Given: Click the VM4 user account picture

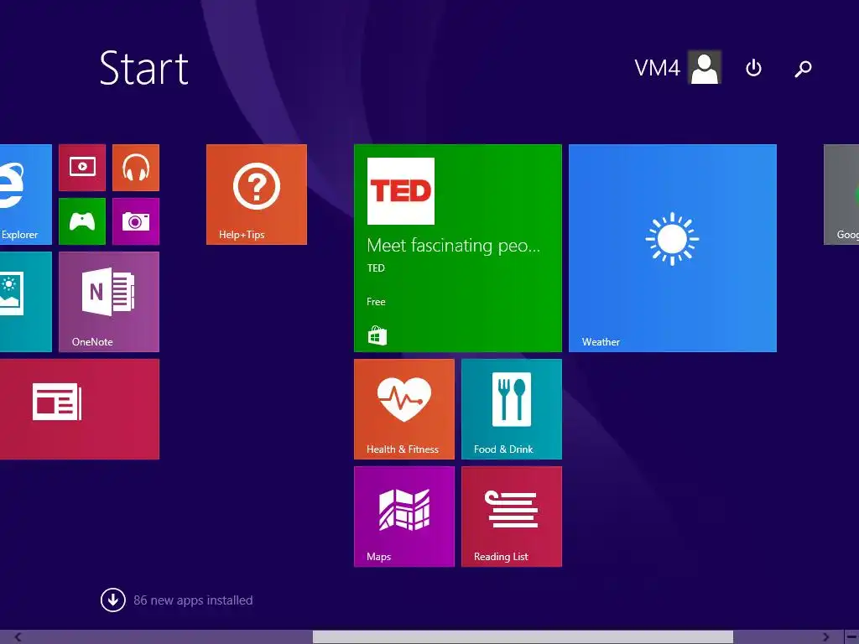Looking at the screenshot, I should [705, 67].
